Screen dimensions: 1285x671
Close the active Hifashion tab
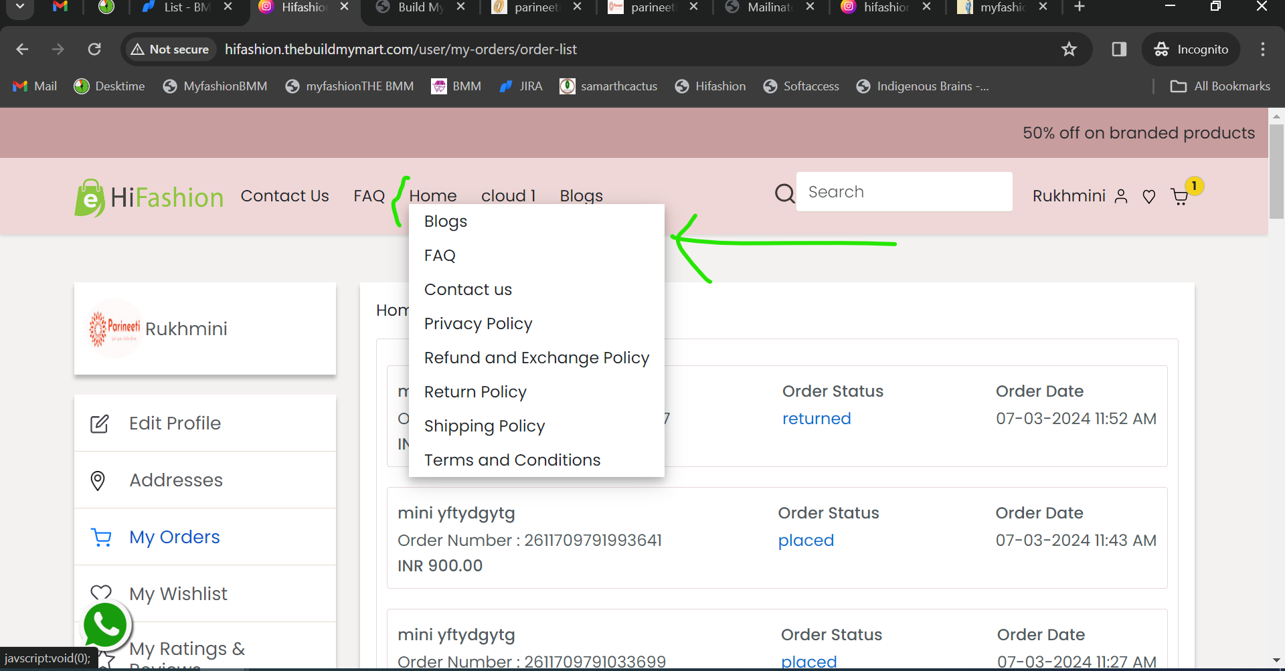[344, 6]
